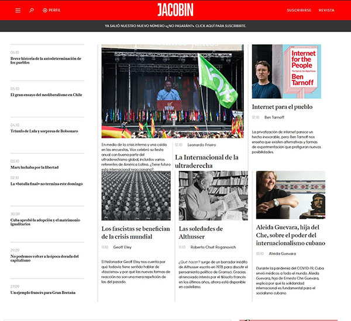Click the Suscribirse link
The width and height of the screenshot is (351, 321).
[299, 11]
